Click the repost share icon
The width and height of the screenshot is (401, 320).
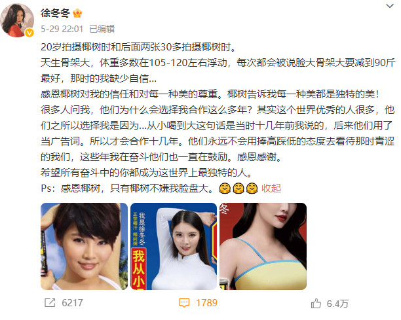50,302
